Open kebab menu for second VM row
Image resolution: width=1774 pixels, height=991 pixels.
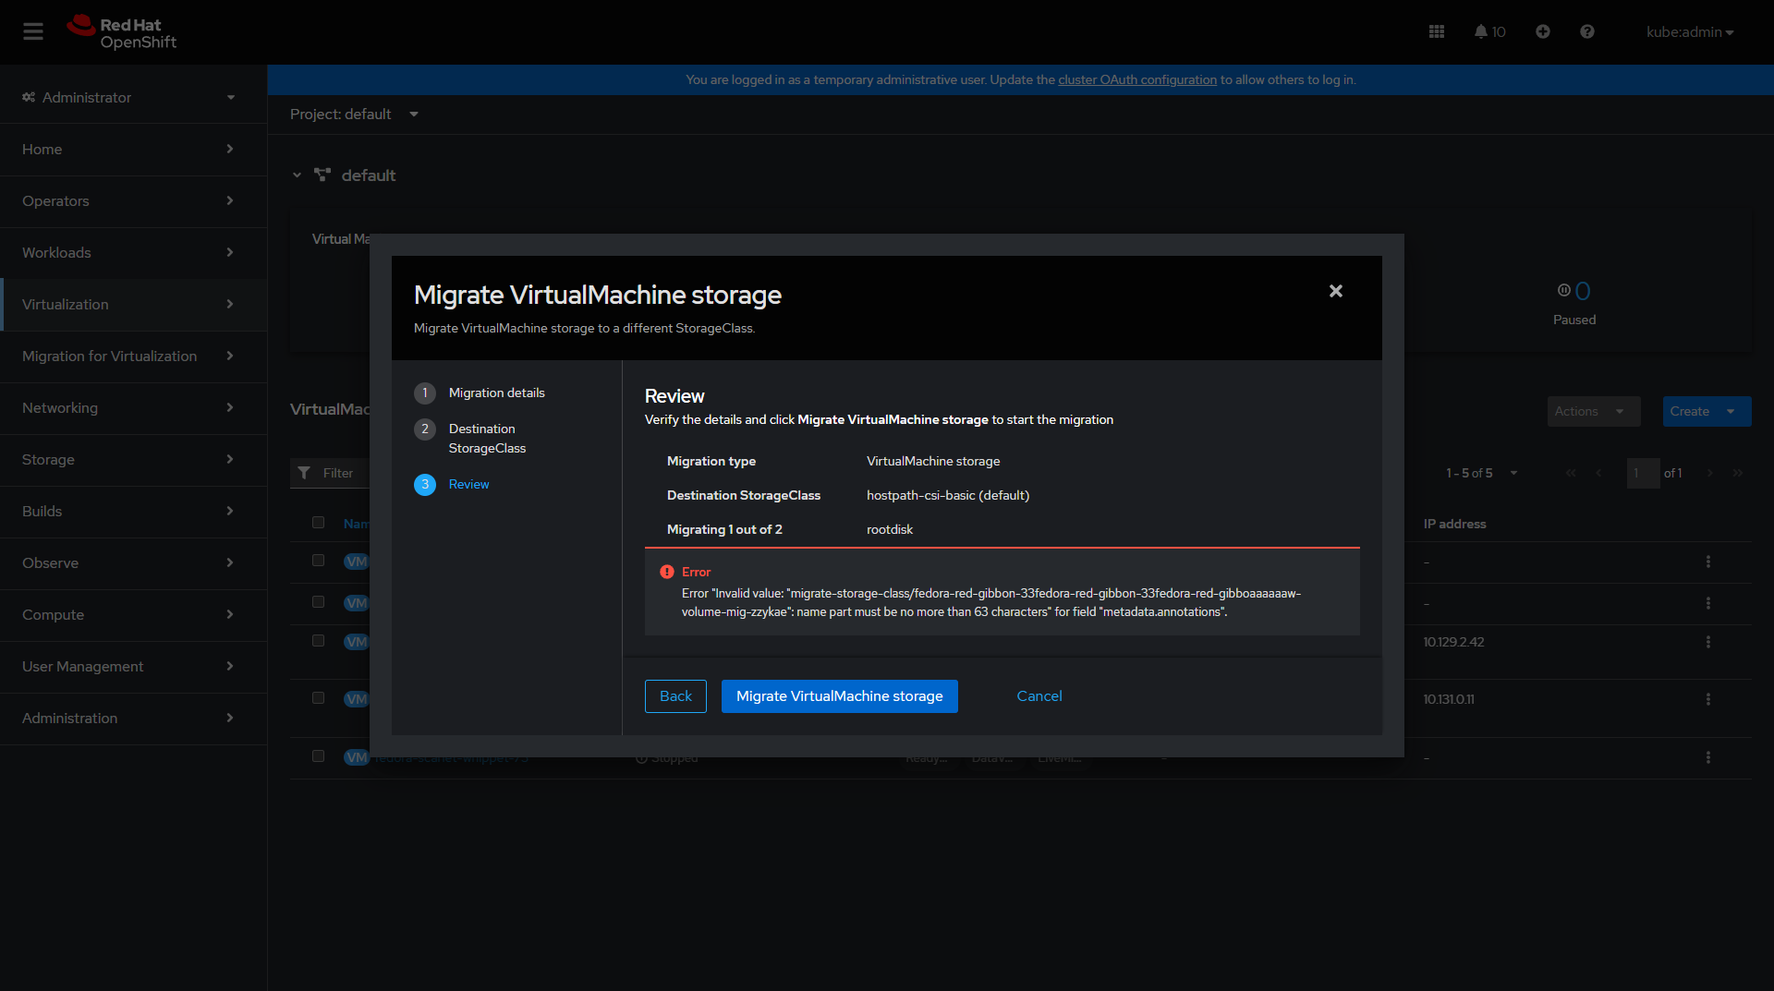click(x=1708, y=603)
